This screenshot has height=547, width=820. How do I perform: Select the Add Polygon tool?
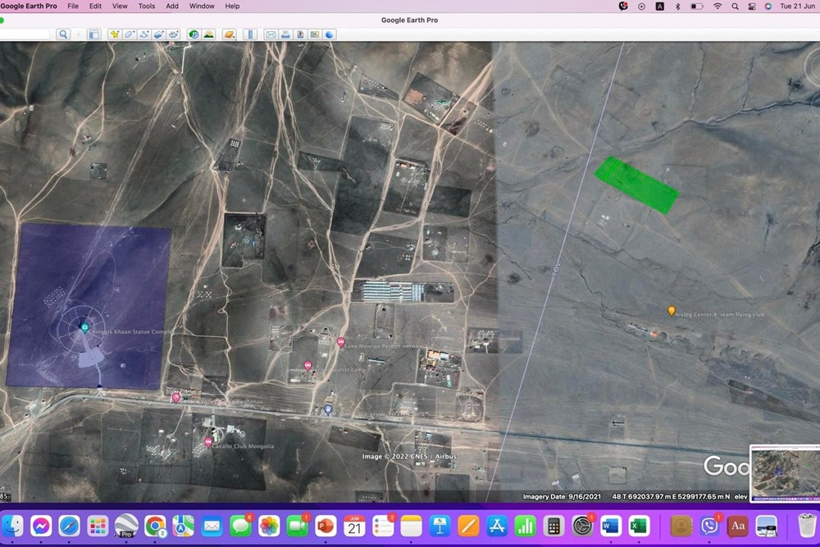[130, 34]
